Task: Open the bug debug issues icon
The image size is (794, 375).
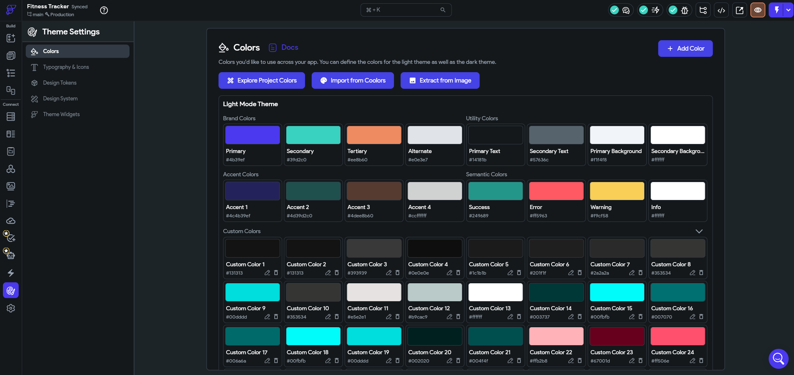Action: (685, 10)
